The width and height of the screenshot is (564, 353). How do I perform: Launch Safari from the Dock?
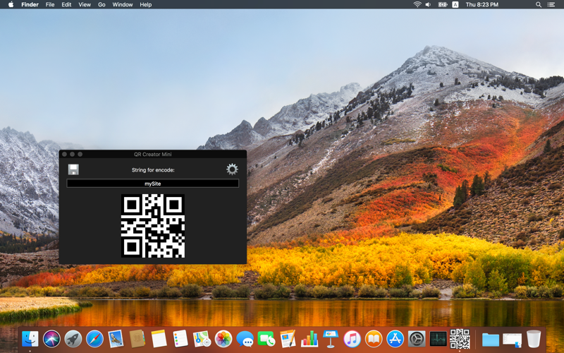(94, 339)
